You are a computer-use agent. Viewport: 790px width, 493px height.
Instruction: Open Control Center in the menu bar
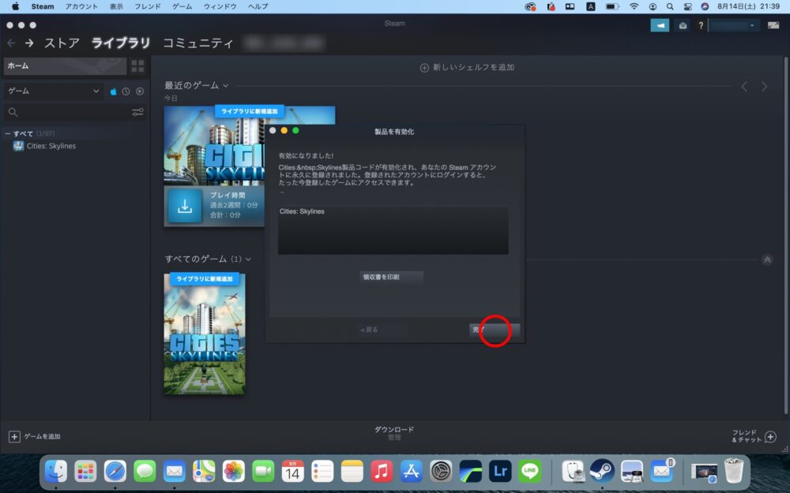687,6
